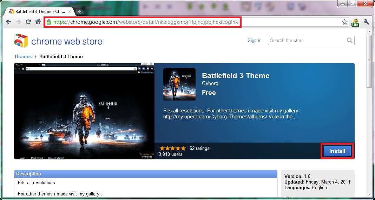The image size is (375, 200).
Task: Click the five-star rating display
Action: coord(172,148)
